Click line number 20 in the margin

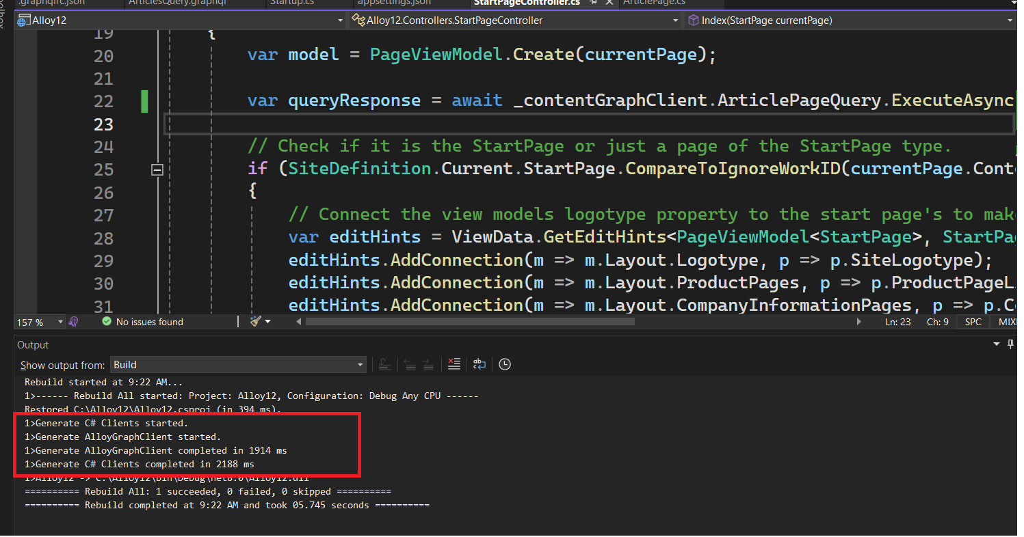103,56
